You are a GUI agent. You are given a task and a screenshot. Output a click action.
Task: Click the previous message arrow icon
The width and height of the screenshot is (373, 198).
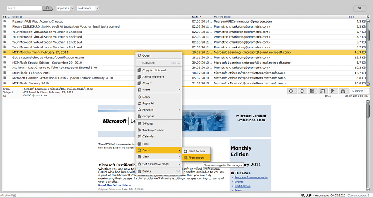coord(291,91)
